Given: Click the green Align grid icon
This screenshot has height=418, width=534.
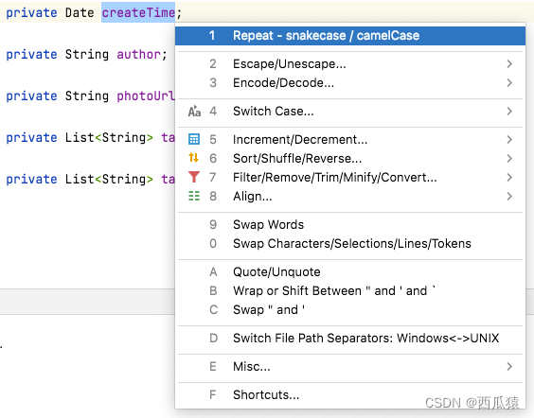Looking at the screenshot, I should pos(194,196).
